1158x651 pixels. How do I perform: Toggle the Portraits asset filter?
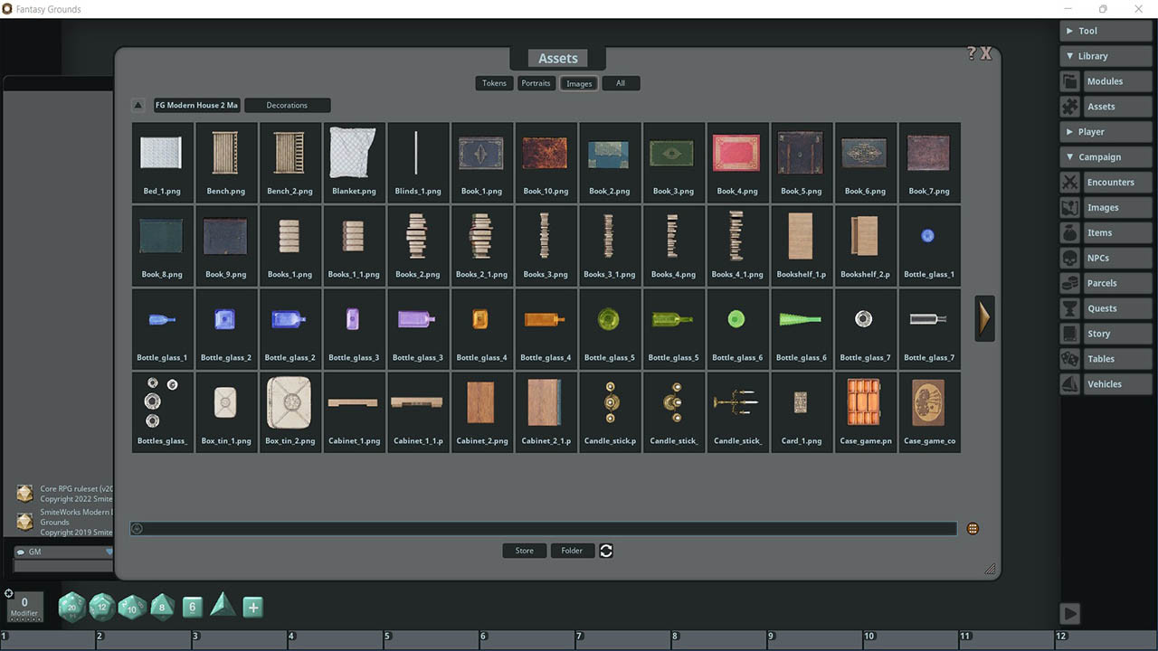(x=536, y=82)
